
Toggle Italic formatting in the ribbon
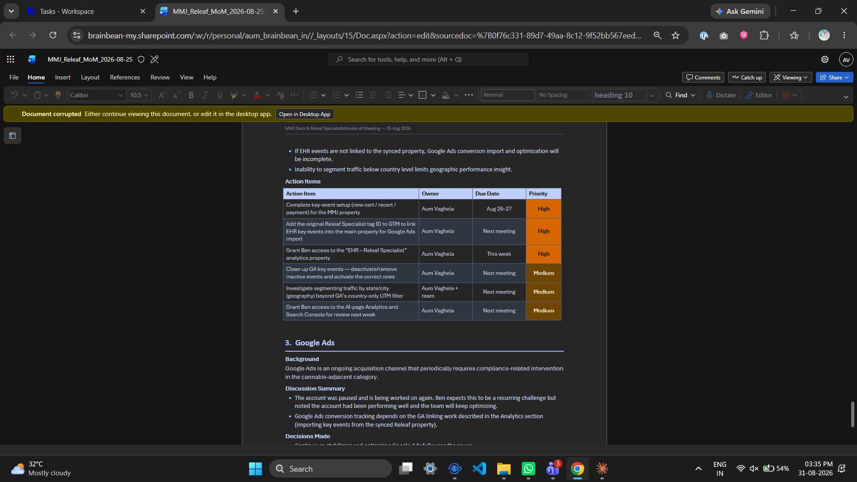(205, 95)
